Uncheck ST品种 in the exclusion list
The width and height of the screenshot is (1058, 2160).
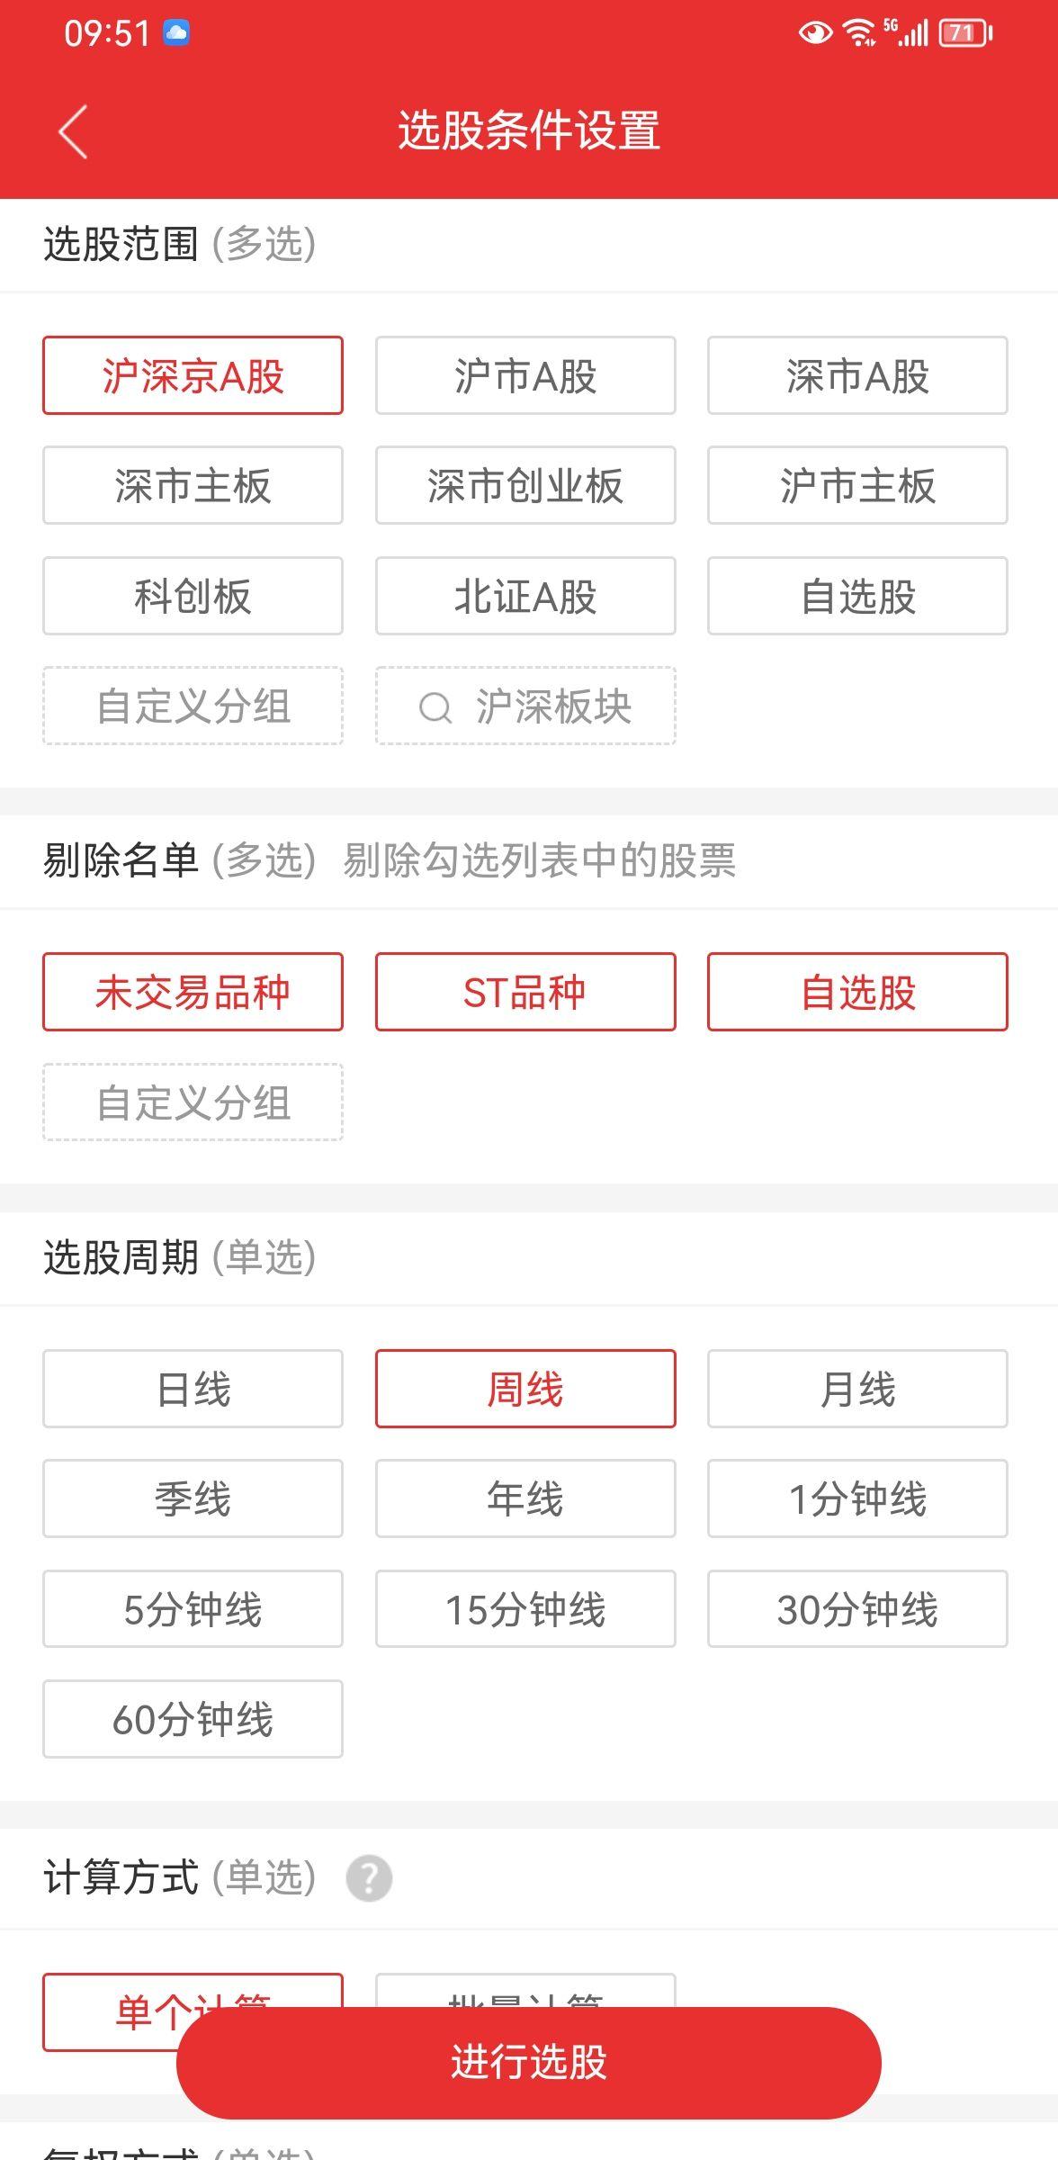point(525,992)
